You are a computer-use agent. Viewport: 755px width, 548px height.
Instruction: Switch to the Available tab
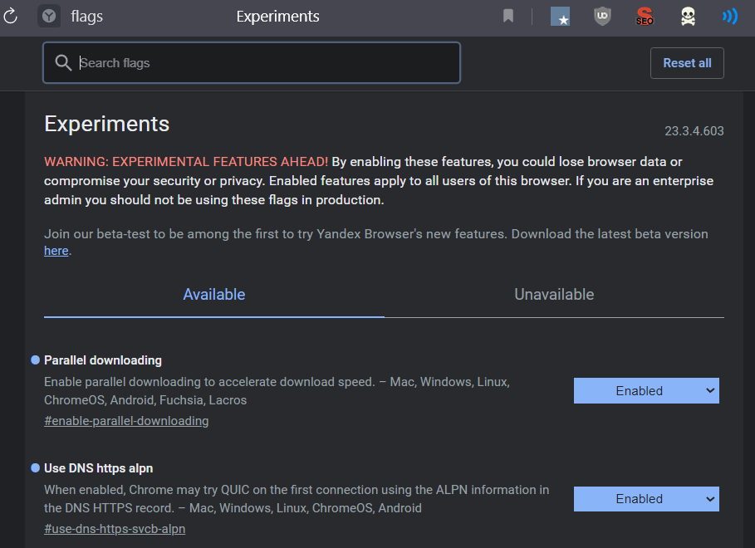[214, 295]
